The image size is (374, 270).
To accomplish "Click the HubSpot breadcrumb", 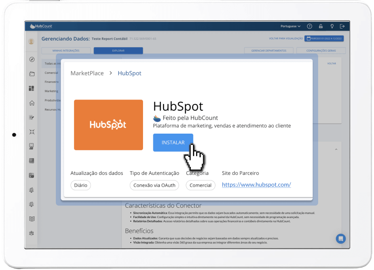I will point(130,73).
